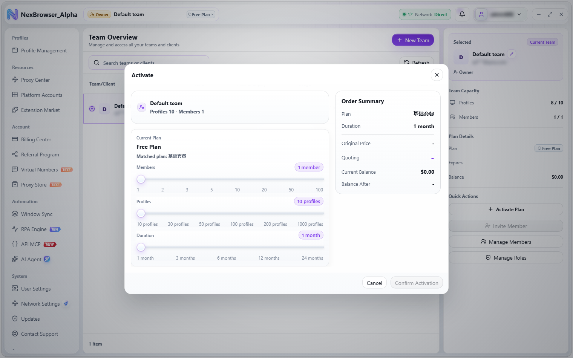Viewport: 573px width, 358px height.
Task: Click the Free Plan badge in Plan Details
Action: pyautogui.click(x=549, y=148)
